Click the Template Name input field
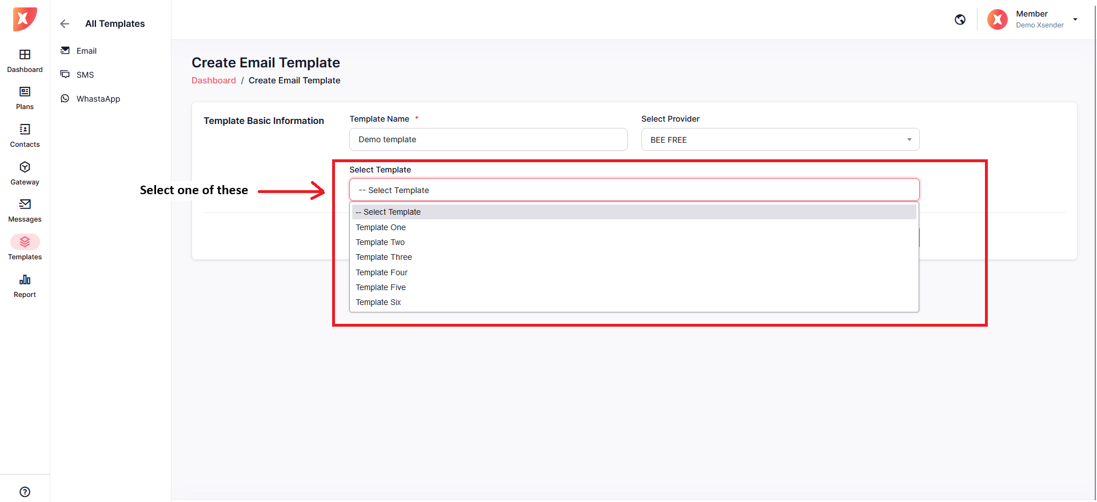1097x502 pixels. (x=488, y=140)
